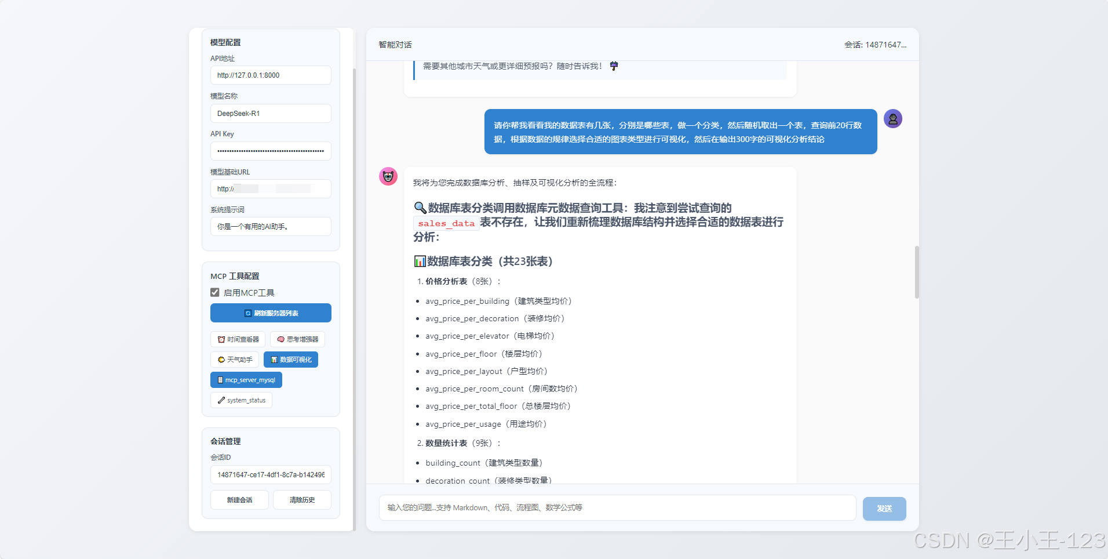Edit the API地址 field

[x=270, y=75]
